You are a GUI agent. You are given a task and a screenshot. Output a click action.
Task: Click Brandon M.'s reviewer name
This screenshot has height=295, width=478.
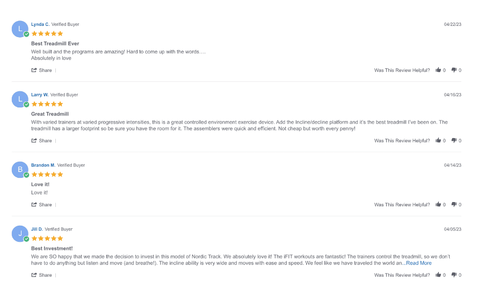coord(43,165)
